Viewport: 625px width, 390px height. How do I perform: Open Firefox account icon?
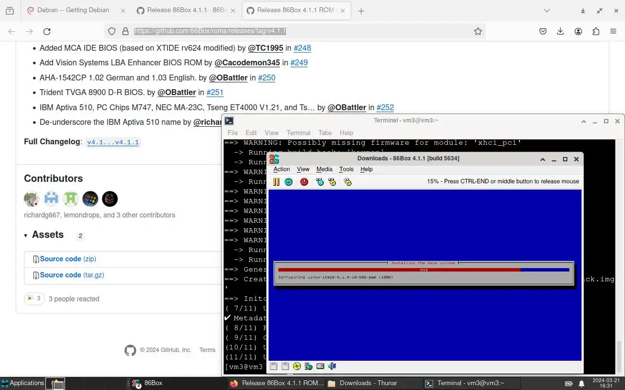click(x=578, y=31)
